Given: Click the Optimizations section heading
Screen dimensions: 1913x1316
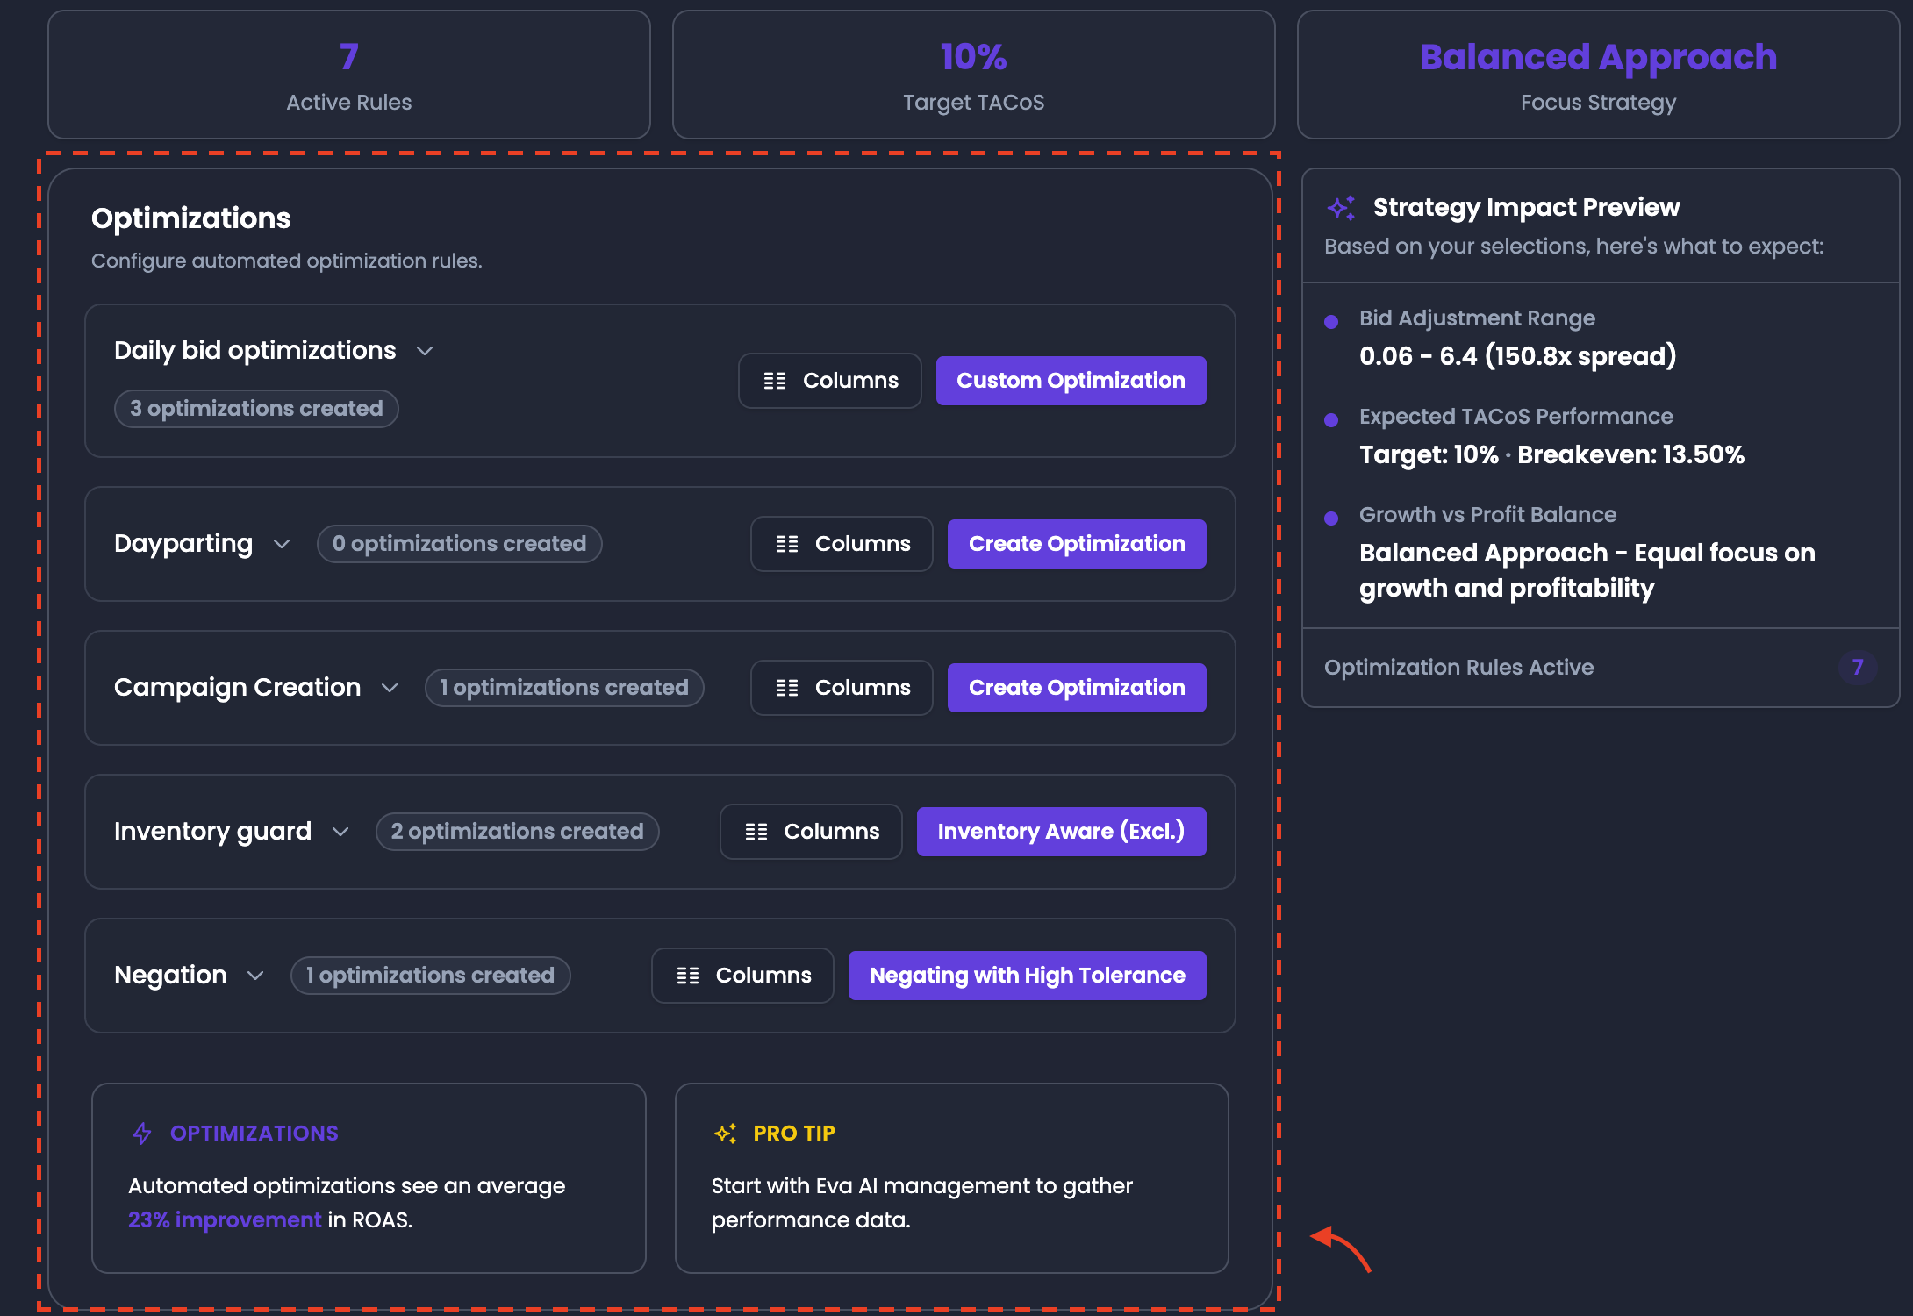Looking at the screenshot, I should coord(191,218).
